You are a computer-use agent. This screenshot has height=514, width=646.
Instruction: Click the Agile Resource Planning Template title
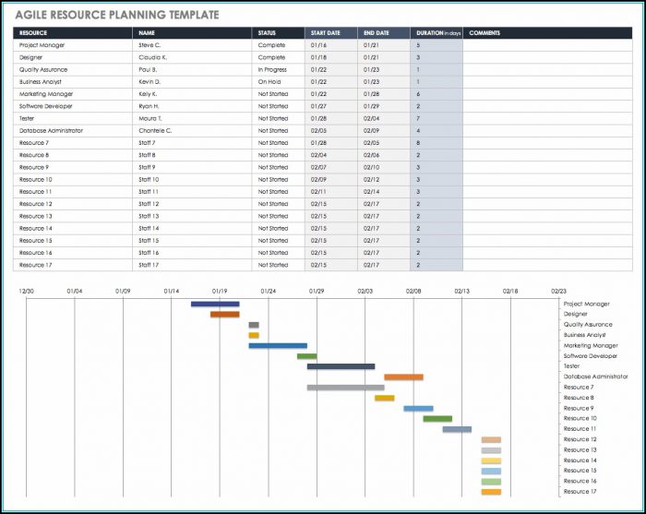tap(117, 15)
